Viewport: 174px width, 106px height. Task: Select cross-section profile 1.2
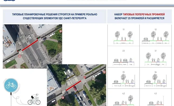click(x=155, y=36)
